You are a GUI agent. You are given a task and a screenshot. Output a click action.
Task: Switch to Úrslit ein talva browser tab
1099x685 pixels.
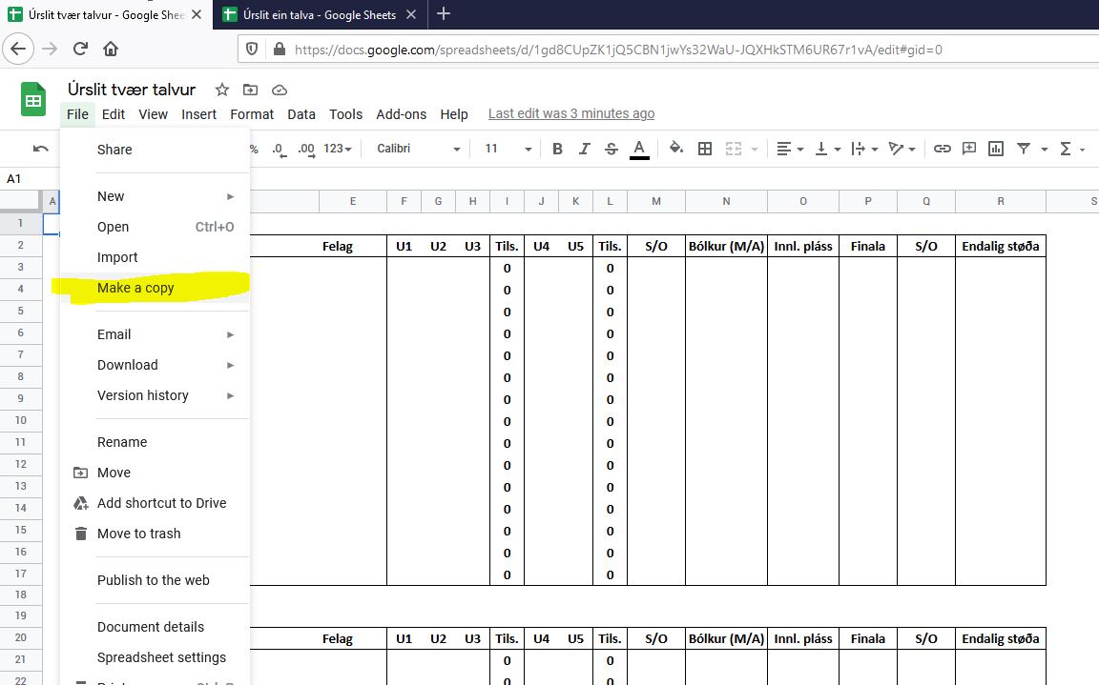pos(318,14)
